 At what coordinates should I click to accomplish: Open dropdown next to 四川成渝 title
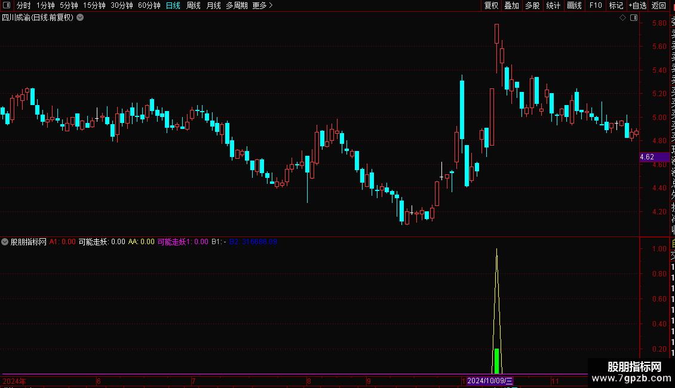[x=80, y=18]
